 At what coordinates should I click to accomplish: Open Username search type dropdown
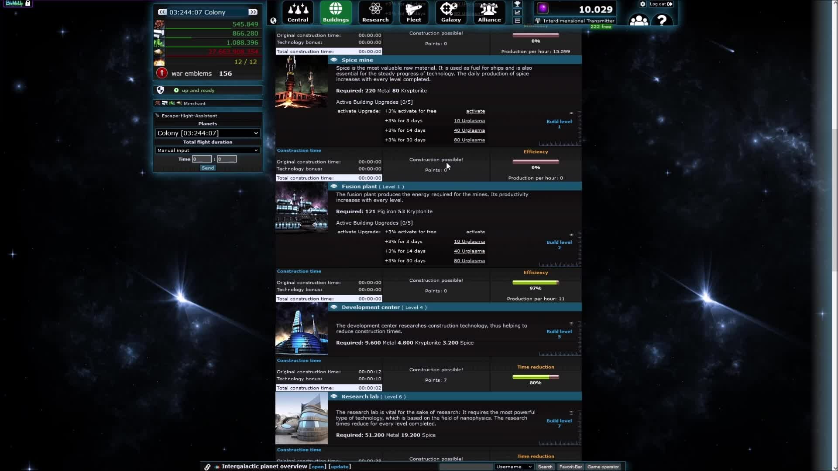(x=514, y=467)
